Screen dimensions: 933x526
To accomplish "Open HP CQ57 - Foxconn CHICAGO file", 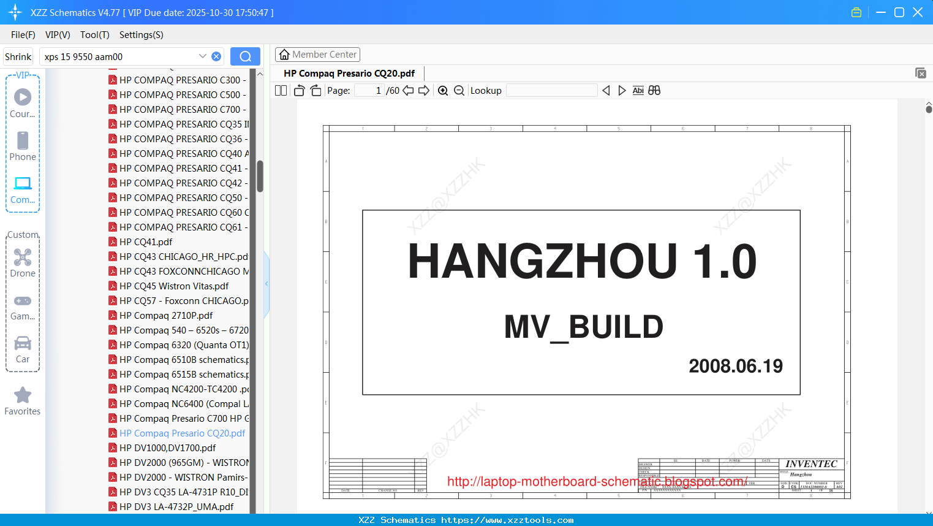I will tap(178, 300).
